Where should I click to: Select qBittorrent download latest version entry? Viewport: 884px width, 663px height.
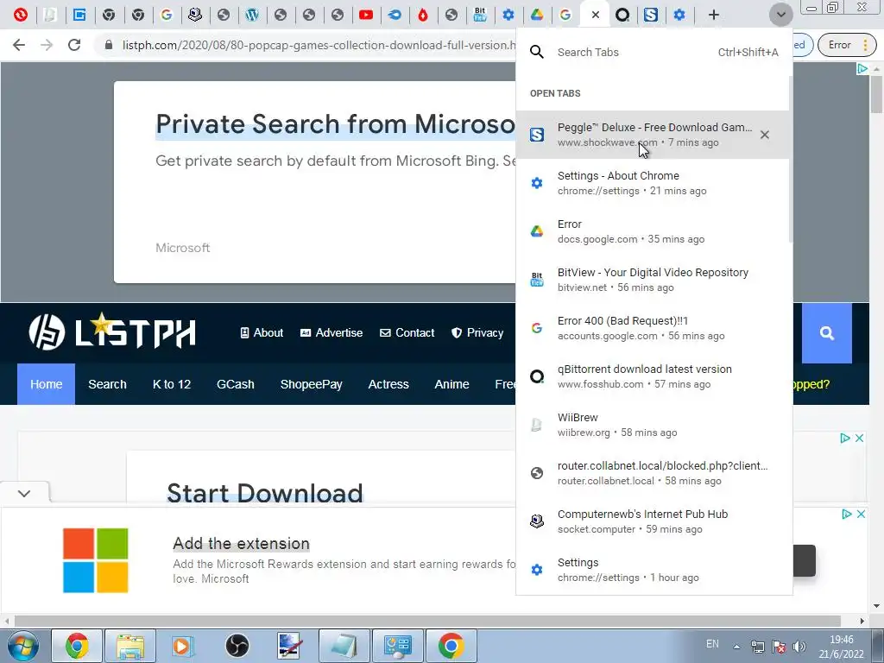pyautogui.click(x=653, y=376)
